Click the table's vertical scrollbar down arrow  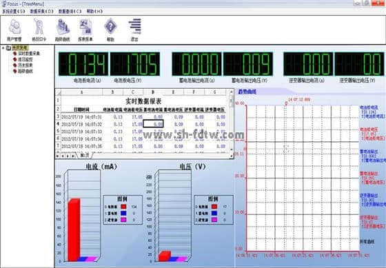(231, 150)
